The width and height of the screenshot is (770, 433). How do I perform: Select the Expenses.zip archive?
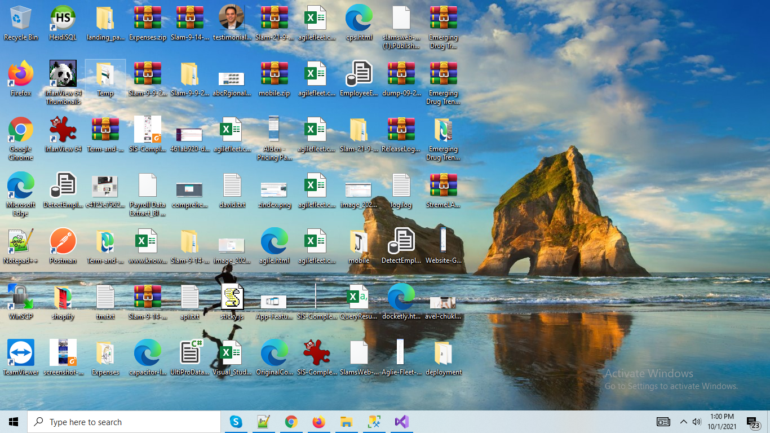click(x=147, y=18)
